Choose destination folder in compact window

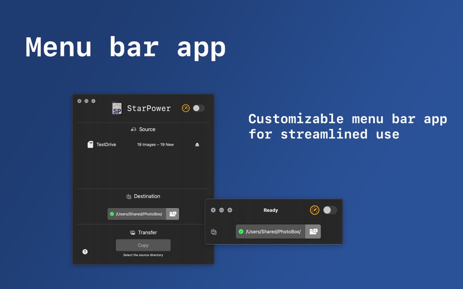coord(313,232)
